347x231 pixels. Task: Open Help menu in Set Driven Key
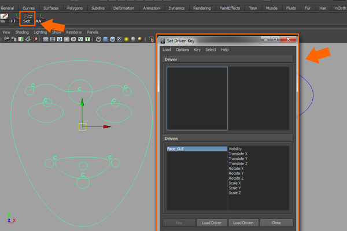pos(224,50)
